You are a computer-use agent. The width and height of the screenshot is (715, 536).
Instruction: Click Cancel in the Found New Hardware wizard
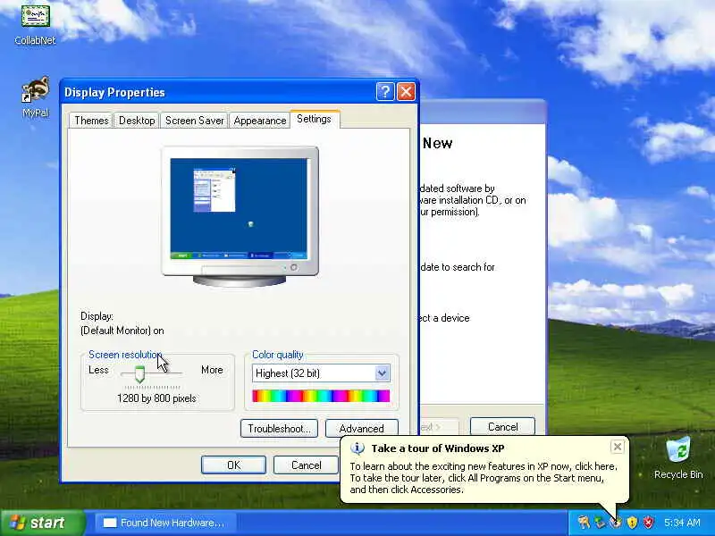click(502, 427)
